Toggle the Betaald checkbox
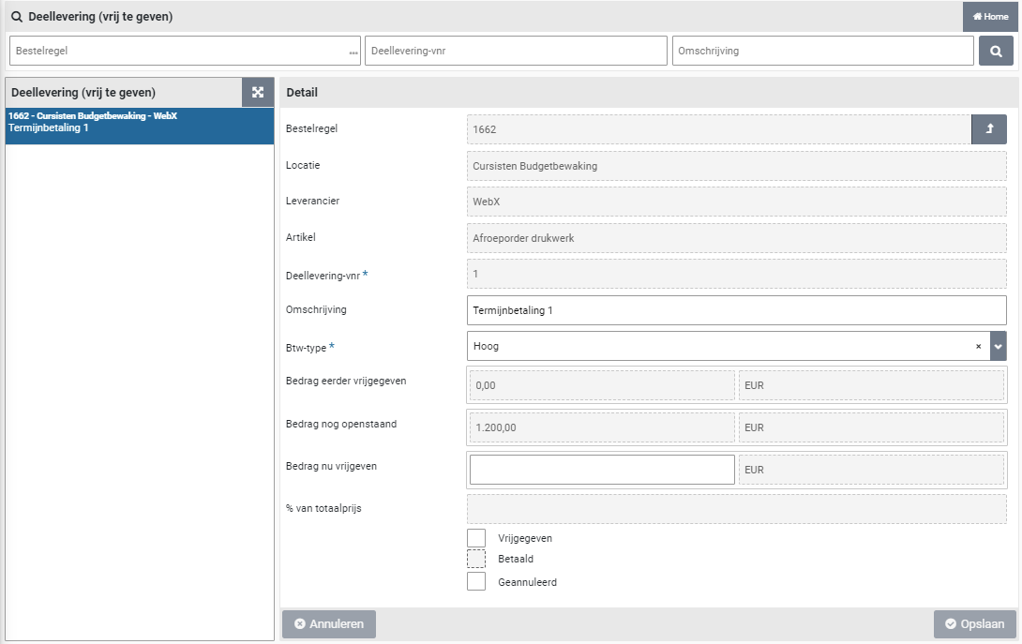 point(476,559)
